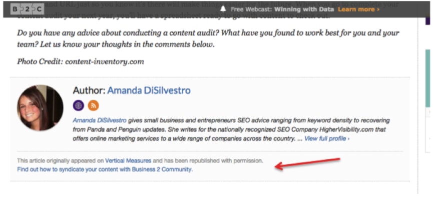
Task: Click the Winning with Data webcast text
Action: coord(304,9)
